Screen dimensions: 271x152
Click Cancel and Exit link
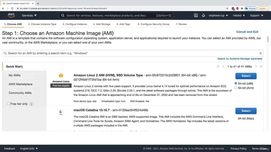point(247,32)
